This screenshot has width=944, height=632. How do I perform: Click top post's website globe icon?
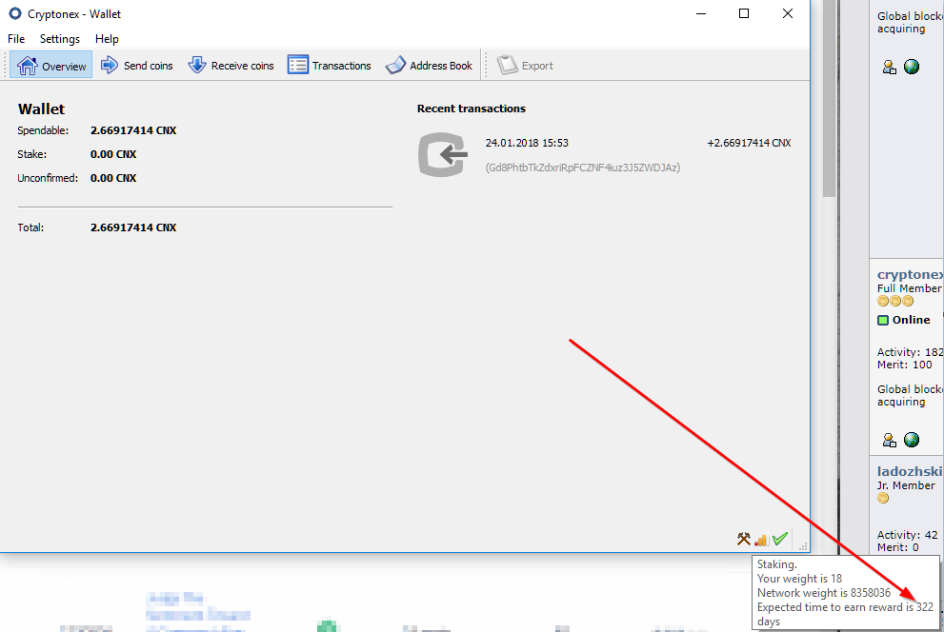pyautogui.click(x=912, y=67)
